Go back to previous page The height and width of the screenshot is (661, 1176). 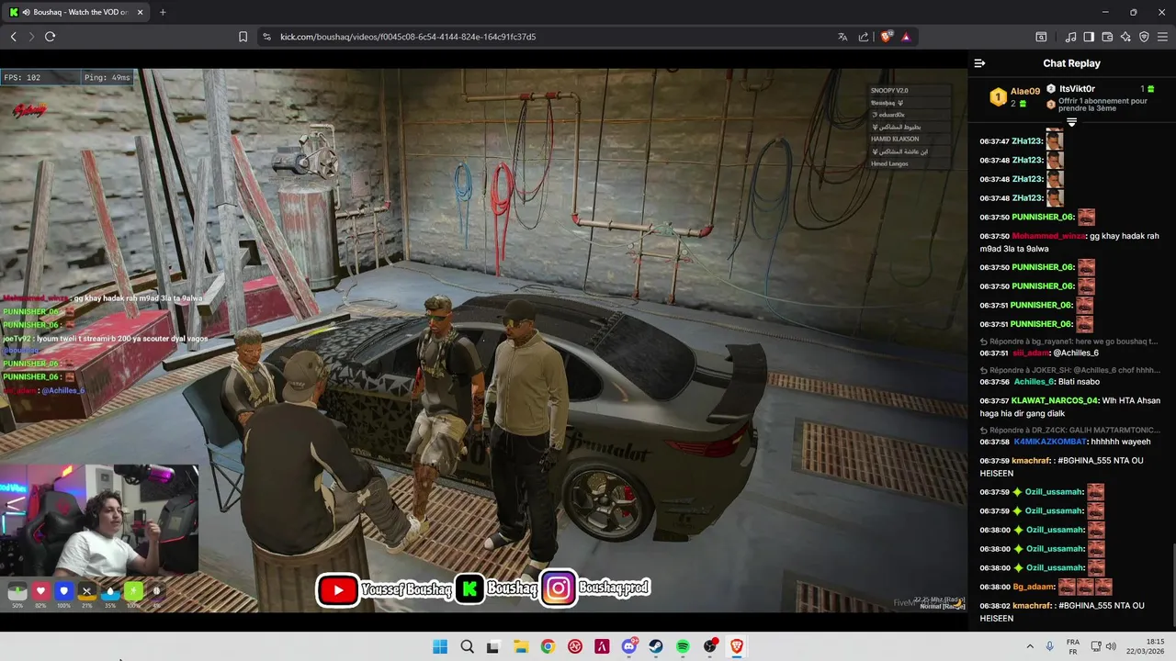(x=13, y=37)
